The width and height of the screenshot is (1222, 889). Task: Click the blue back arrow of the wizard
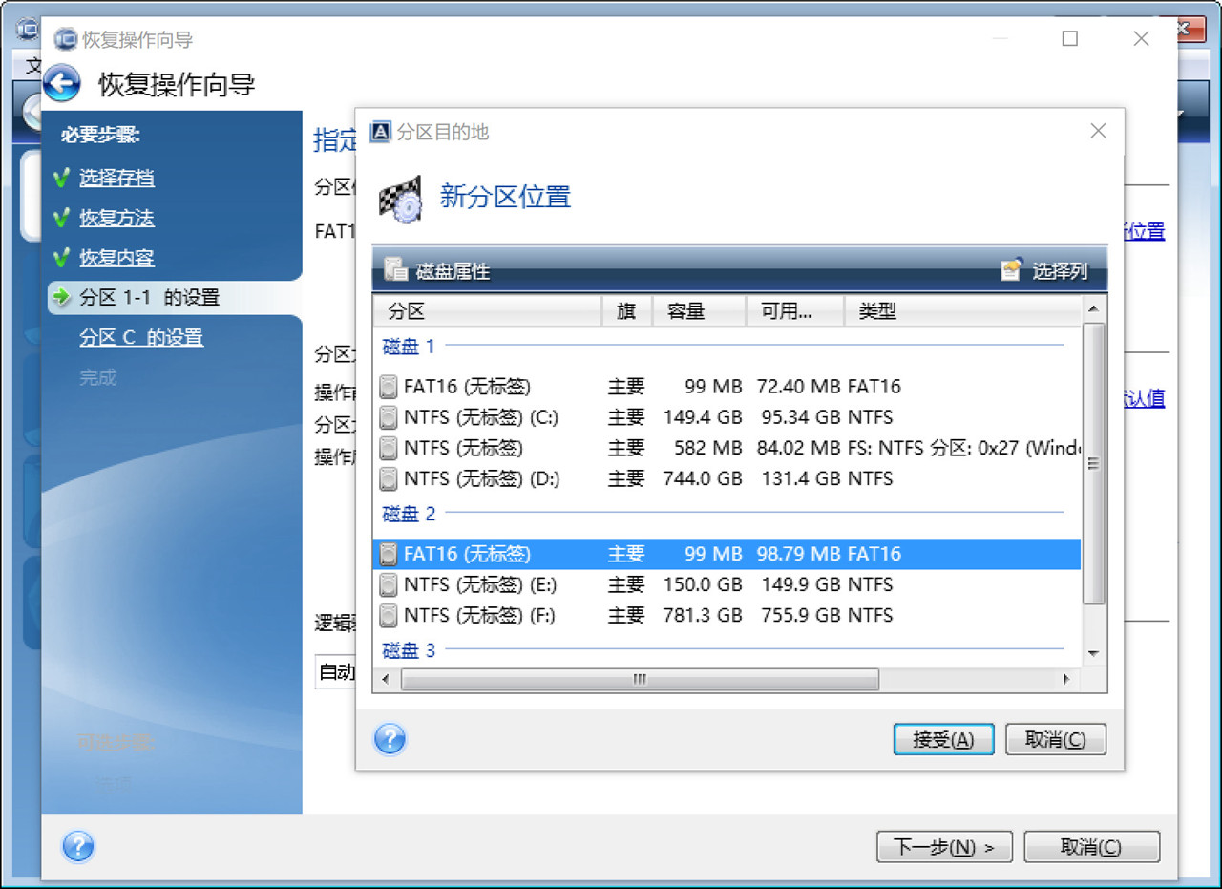[61, 84]
